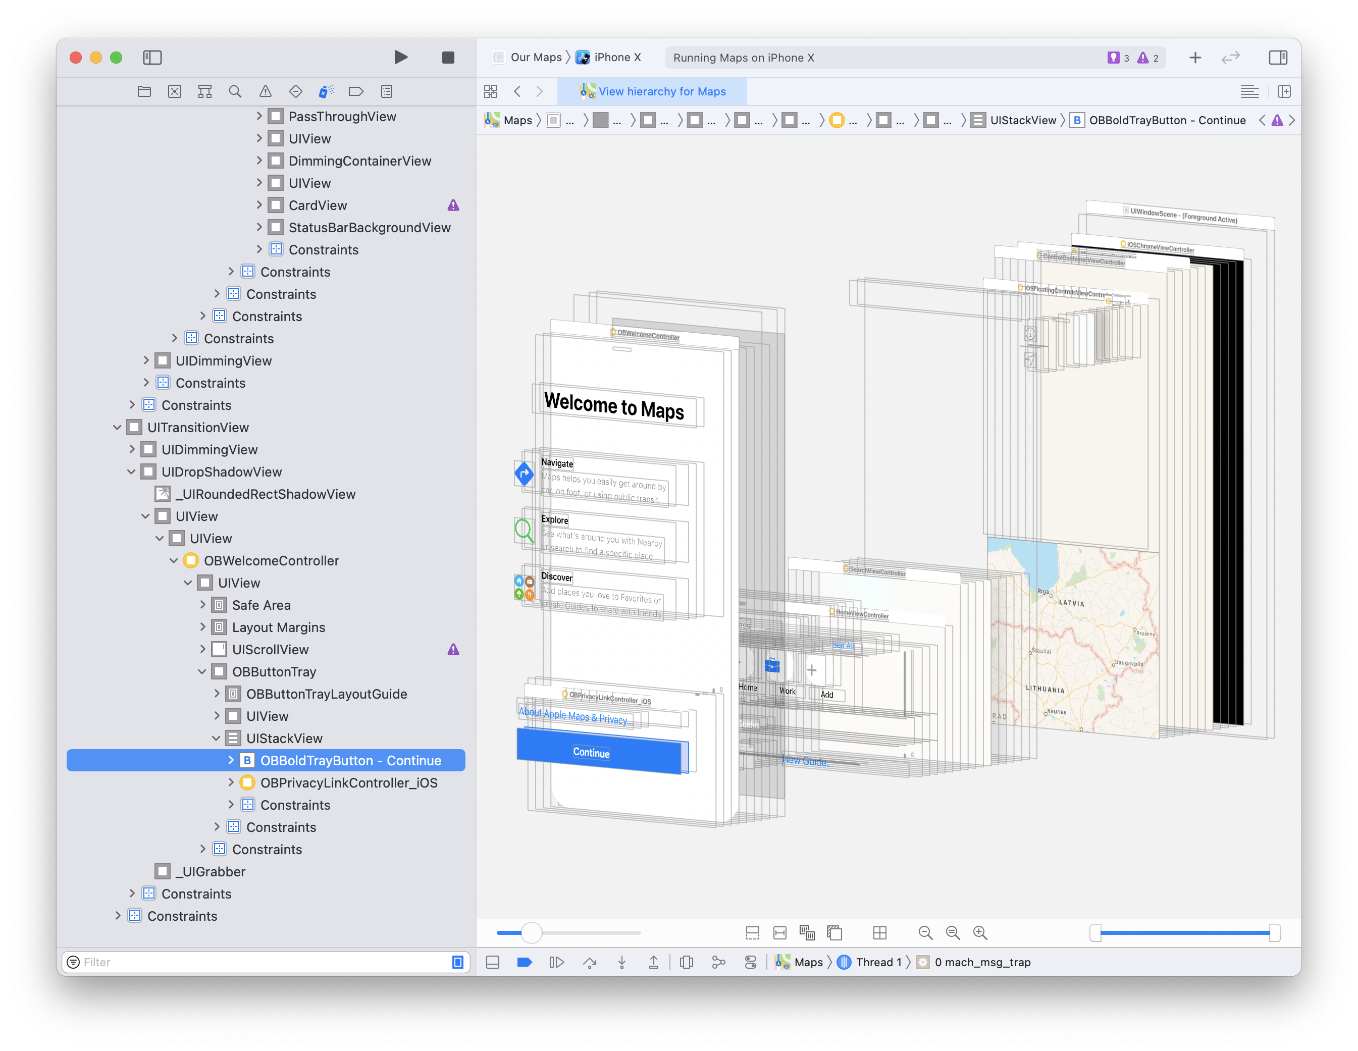The width and height of the screenshot is (1358, 1051).
Task: Expand the CardView row
Action: tap(259, 204)
